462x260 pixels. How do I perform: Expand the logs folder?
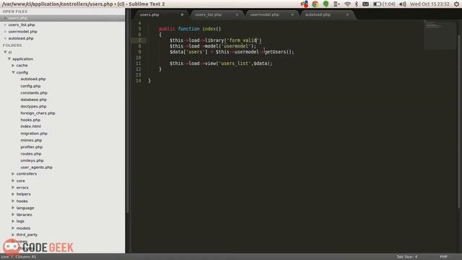[x=13, y=221]
